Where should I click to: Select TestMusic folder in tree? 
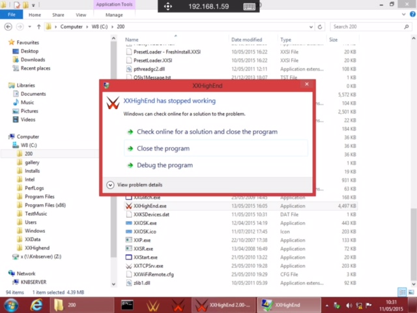(x=36, y=214)
